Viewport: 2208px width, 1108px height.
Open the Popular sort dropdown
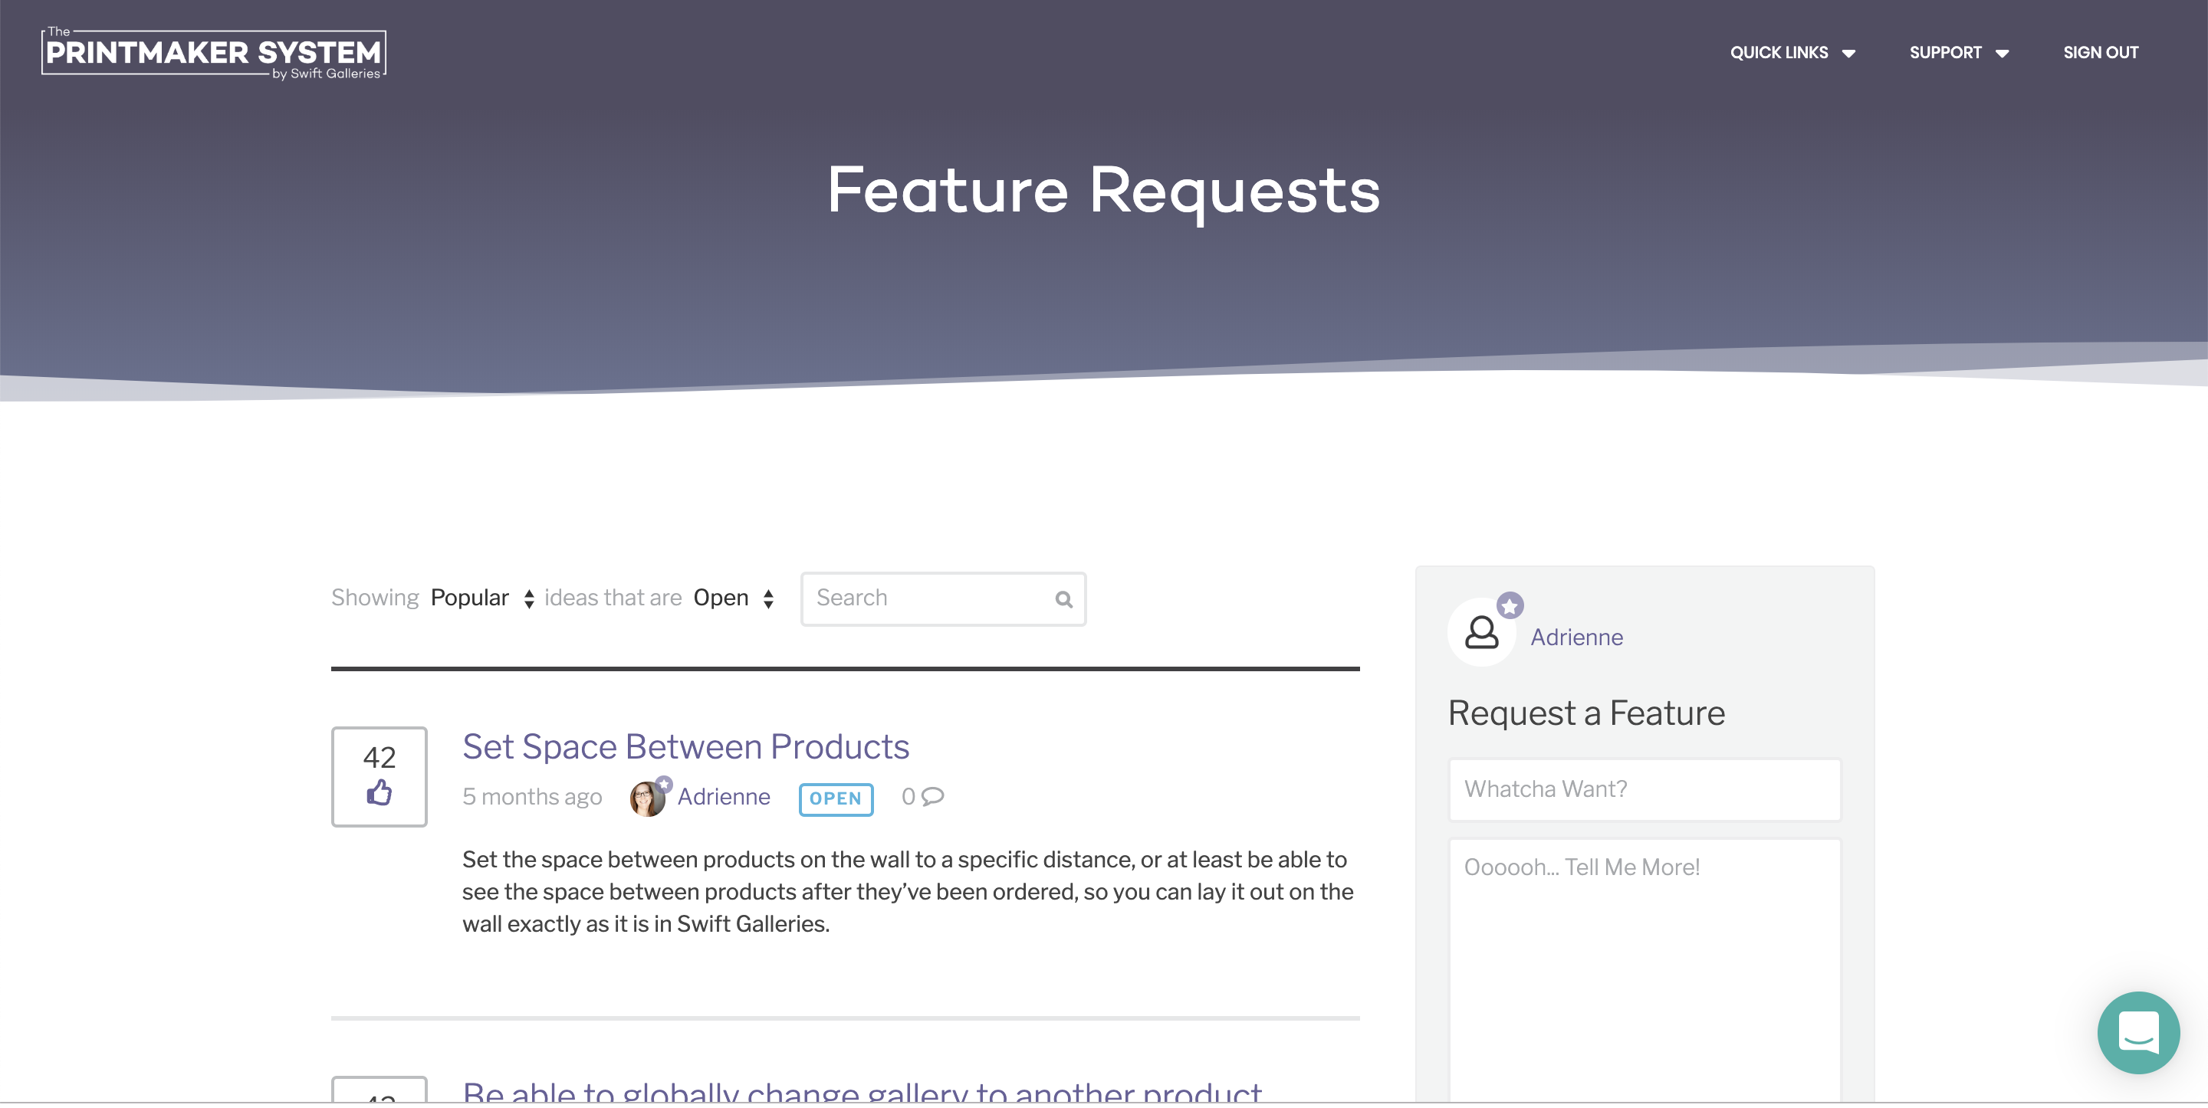click(x=481, y=597)
